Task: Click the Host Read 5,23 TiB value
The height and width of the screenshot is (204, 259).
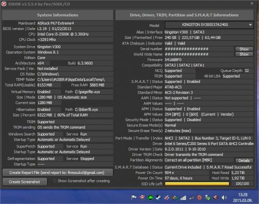Action: [238, 172]
